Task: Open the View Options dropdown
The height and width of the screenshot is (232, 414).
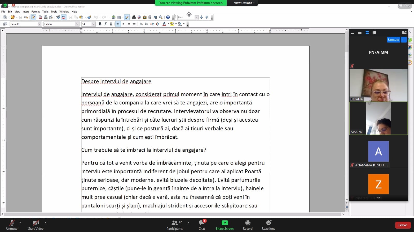Action: tap(245, 3)
